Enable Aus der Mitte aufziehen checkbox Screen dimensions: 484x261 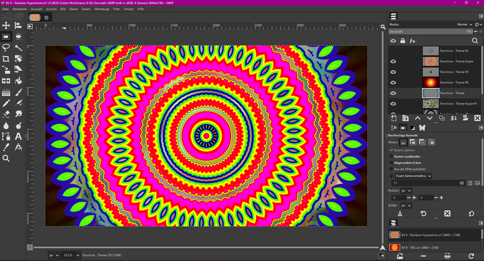391,169
